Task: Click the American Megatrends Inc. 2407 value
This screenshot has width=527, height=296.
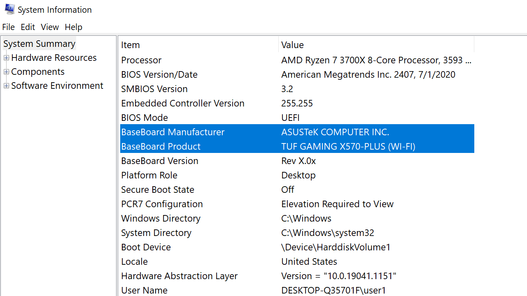Action: coord(368,74)
